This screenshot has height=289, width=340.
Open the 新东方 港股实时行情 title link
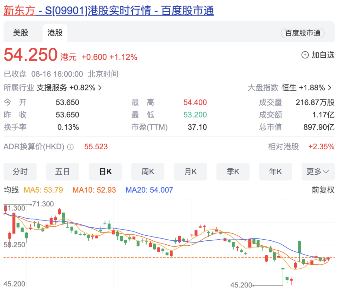[x=109, y=10]
